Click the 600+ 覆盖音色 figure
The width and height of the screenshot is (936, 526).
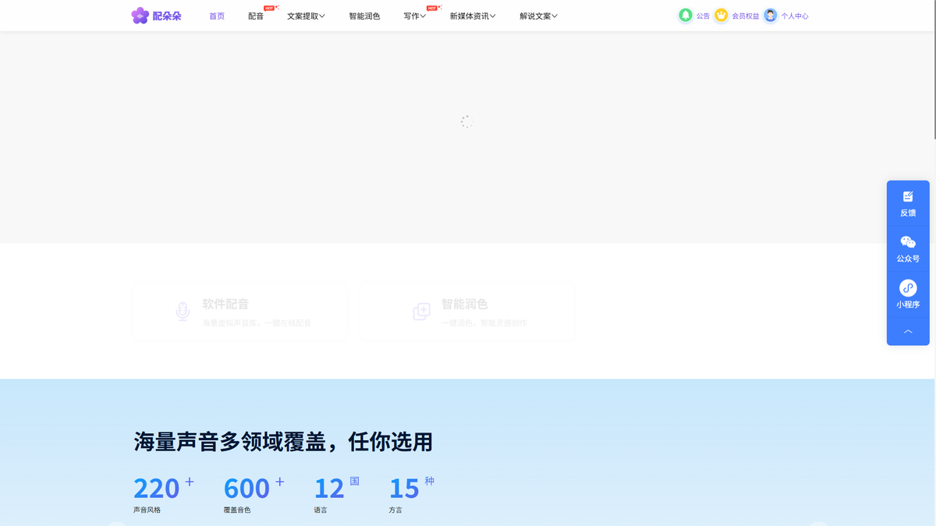coord(254,494)
